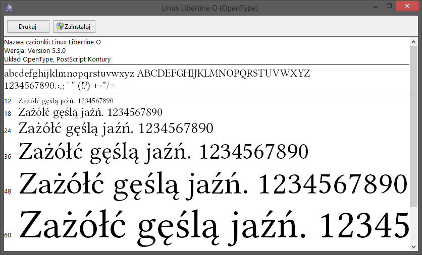Click the font viewer app icon in title bar
This screenshot has width=422, height=255.
click(9, 8)
